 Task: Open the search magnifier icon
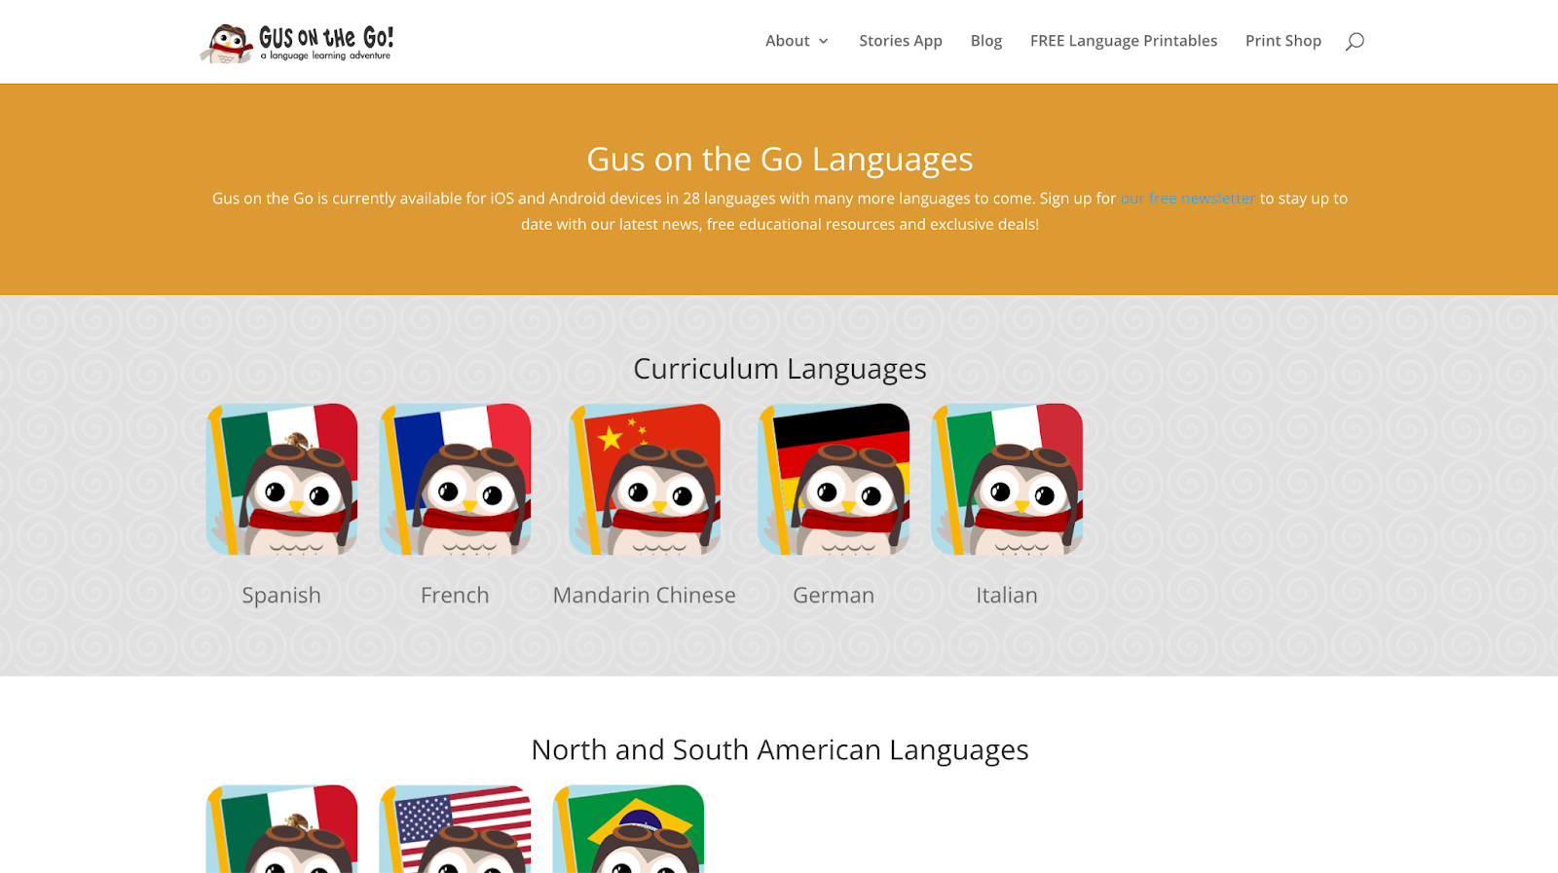[1354, 41]
